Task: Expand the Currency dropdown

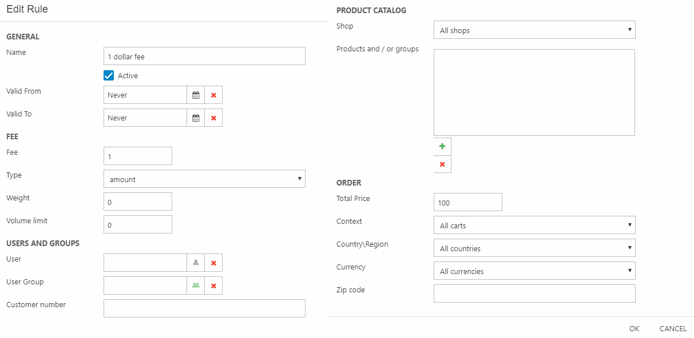Action: (x=534, y=271)
